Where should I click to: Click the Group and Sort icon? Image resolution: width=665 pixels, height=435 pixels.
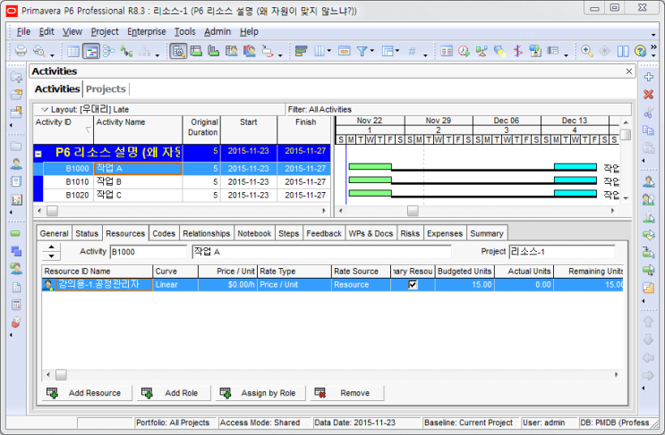388,52
